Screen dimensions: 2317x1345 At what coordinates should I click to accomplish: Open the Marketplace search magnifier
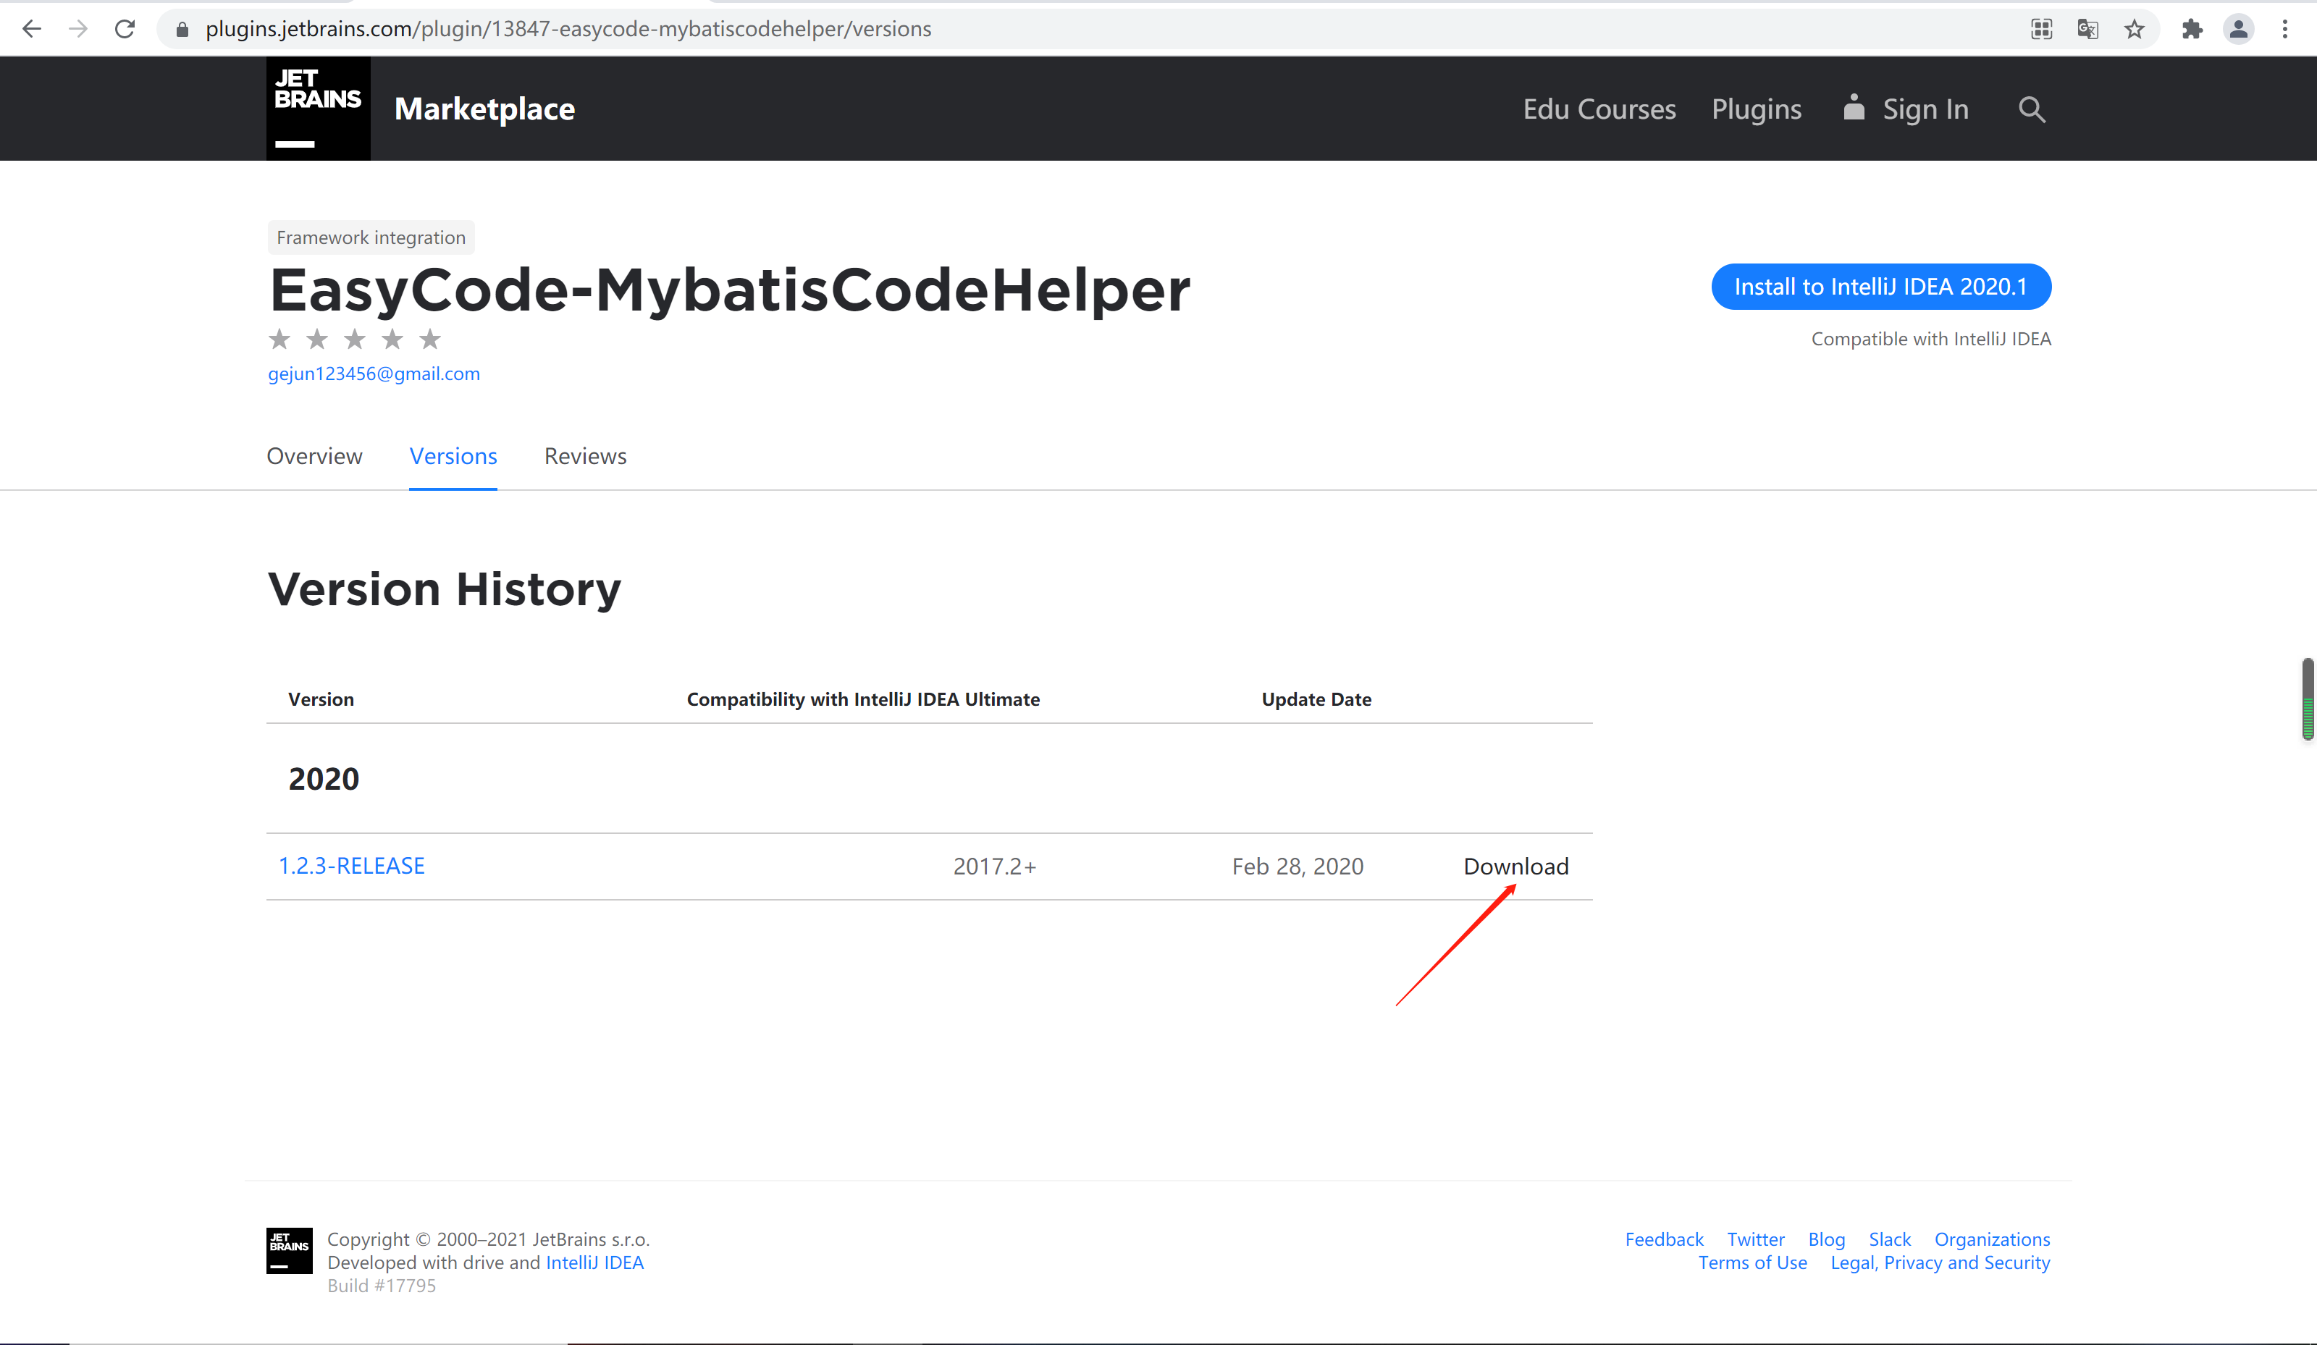pyautogui.click(x=2032, y=109)
